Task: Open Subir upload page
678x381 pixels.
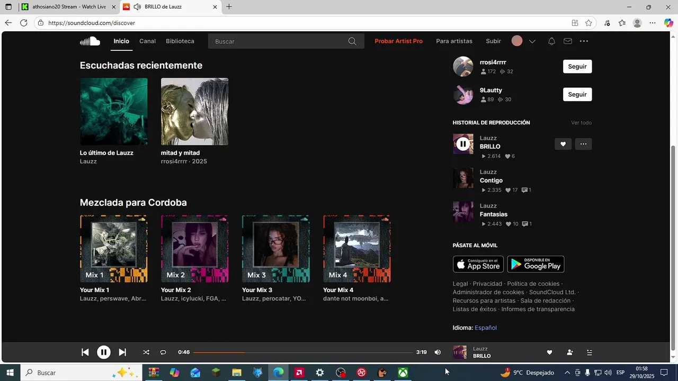Action: click(x=493, y=41)
